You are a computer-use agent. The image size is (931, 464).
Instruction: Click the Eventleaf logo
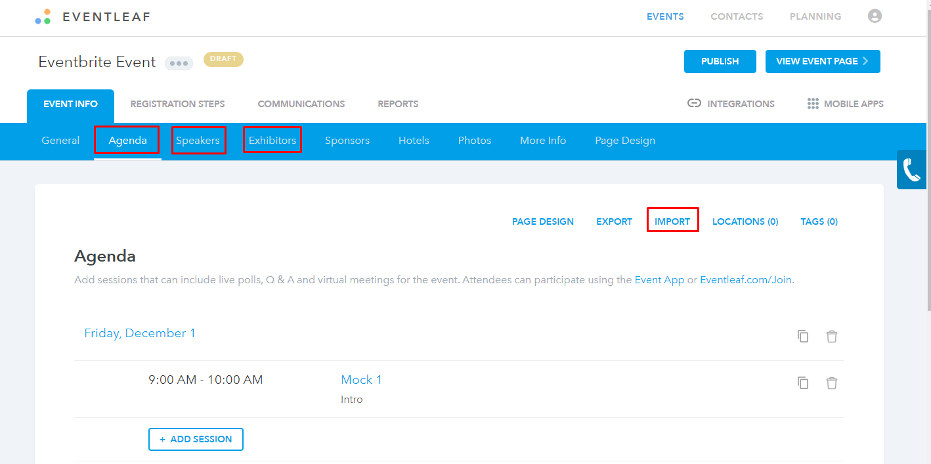[92, 16]
